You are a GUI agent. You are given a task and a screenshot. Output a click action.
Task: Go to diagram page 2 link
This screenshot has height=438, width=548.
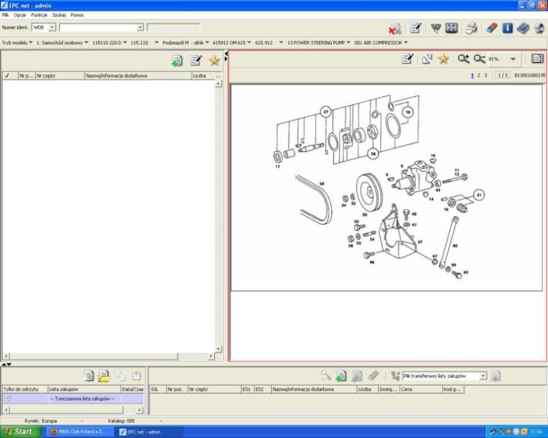pyautogui.click(x=478, y=75)
